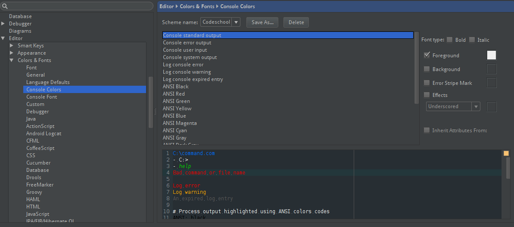514x227 pixels.
Task: Enable the Background checkbox
Action: pos(427,69)
